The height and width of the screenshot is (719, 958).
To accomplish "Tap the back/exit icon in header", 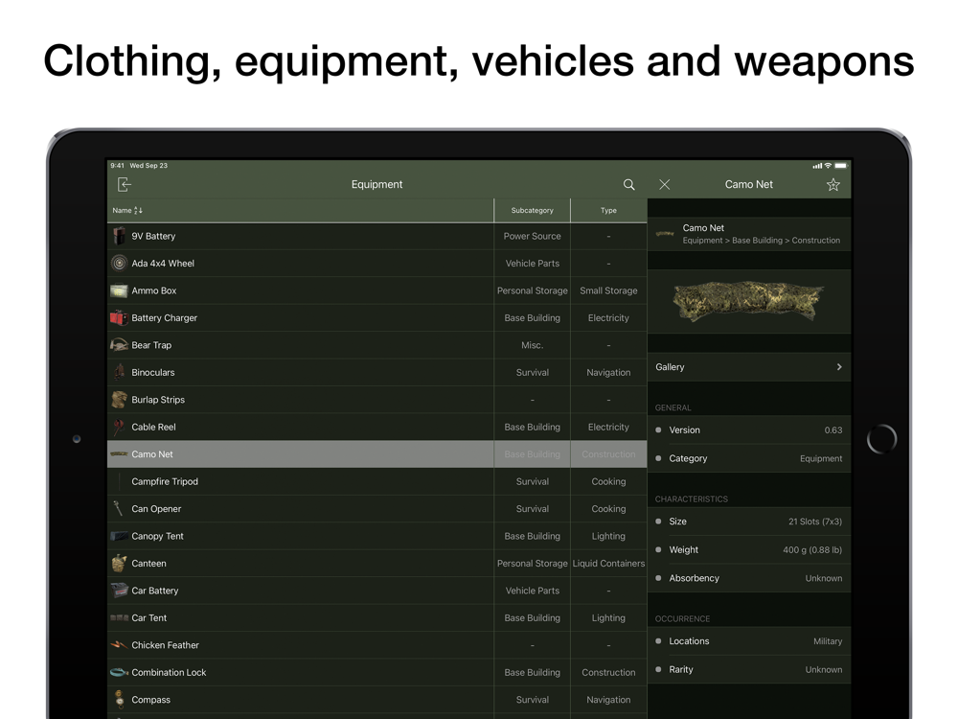I will click(125, 184).
